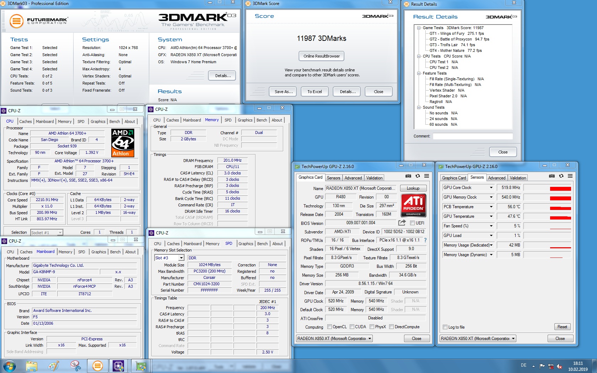Screen dimensions: 597x373
Task: Toggle the OpenCL checkbox
Action: coord(329,327)
